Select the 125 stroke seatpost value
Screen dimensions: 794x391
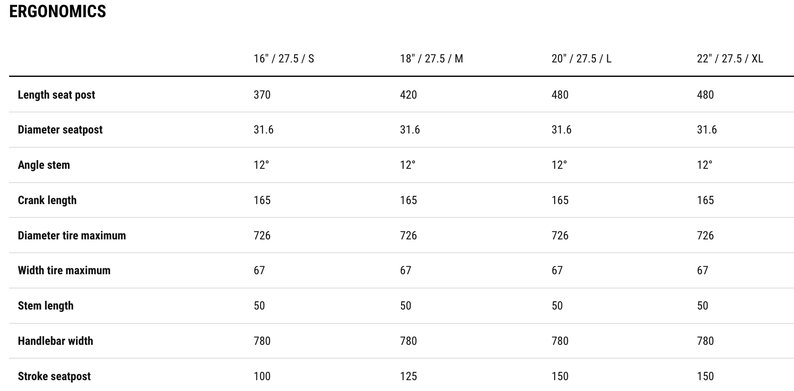pyautogui.click(x=408, y=377)
